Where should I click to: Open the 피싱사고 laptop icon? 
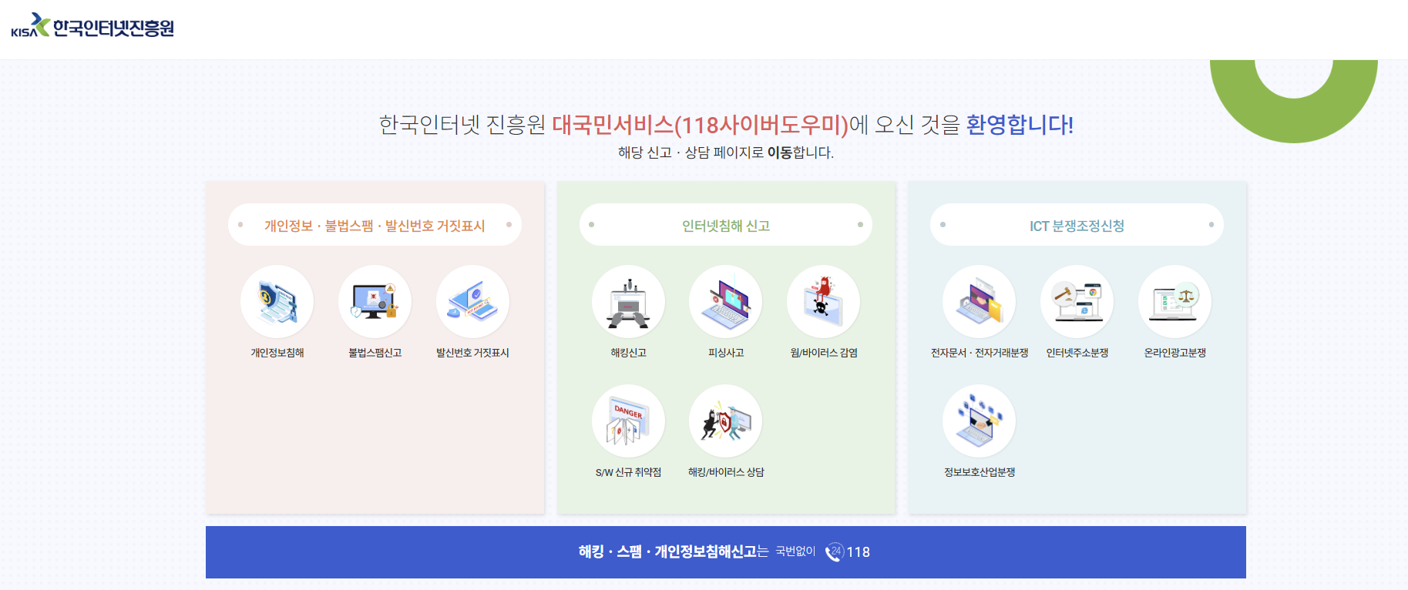(x=726, y=302)
